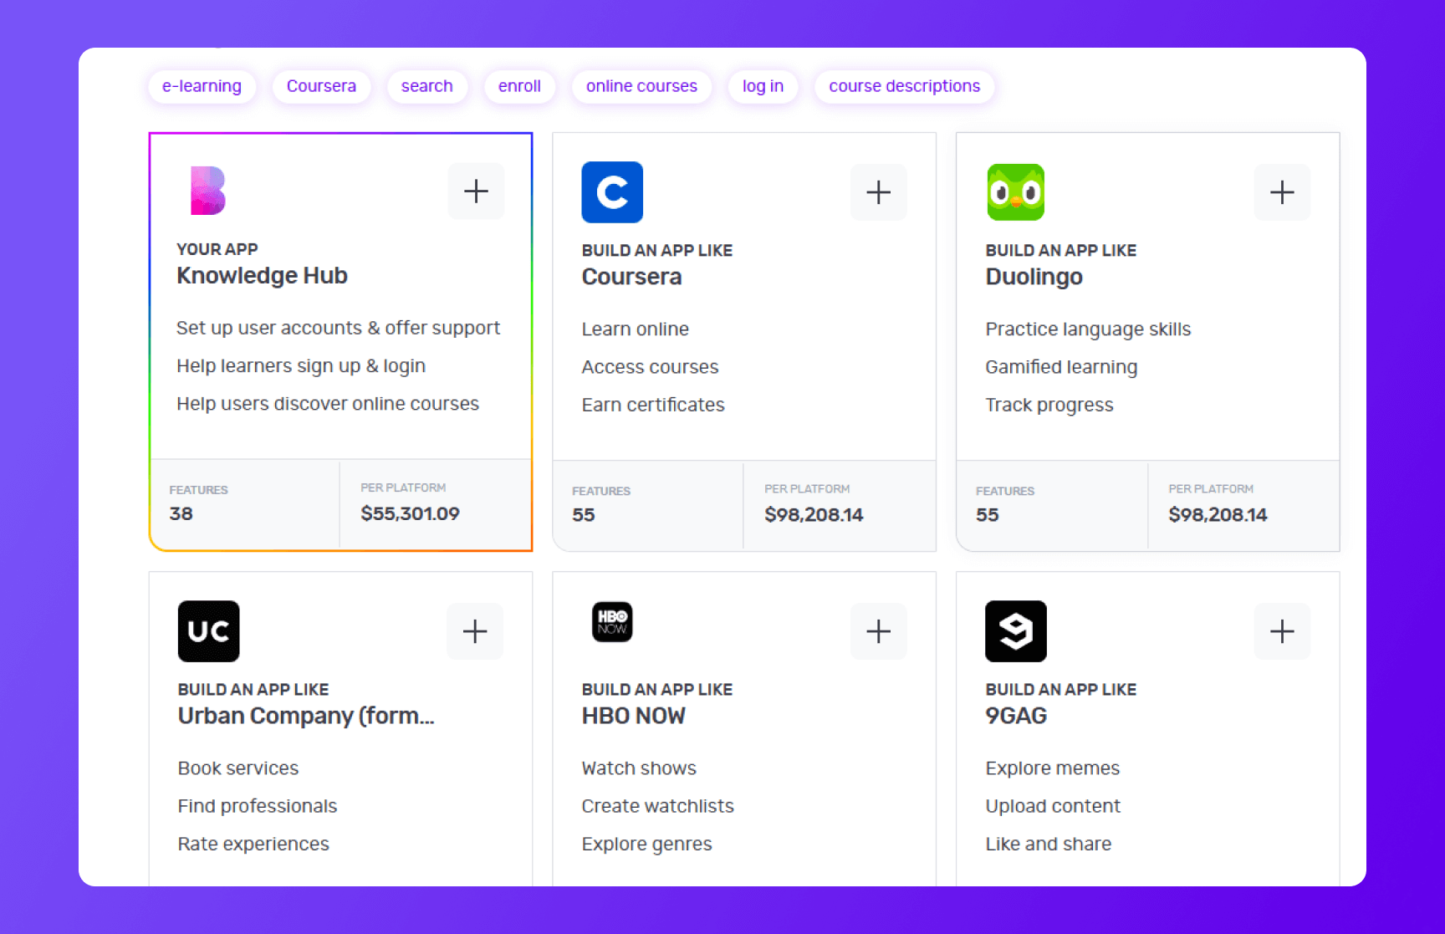Click 'Help learners sign up & login'
1445x934 pixels.
click(301, 366)
